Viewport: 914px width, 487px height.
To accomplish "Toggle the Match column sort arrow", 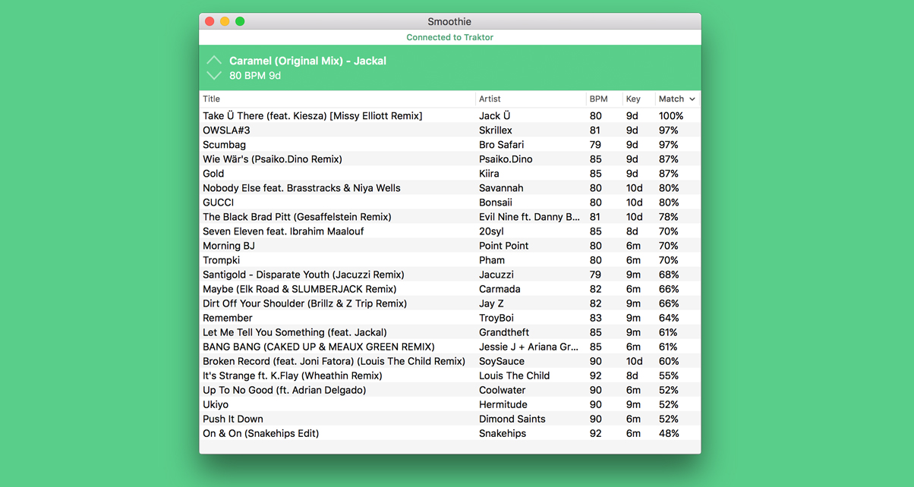I will click(692, 99).
